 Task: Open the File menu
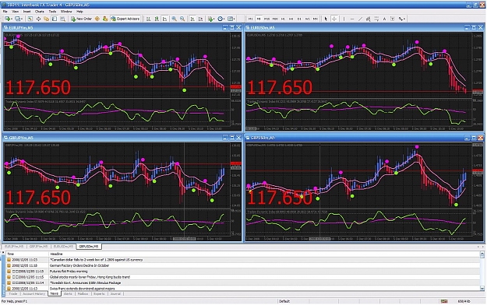(5, 12)
